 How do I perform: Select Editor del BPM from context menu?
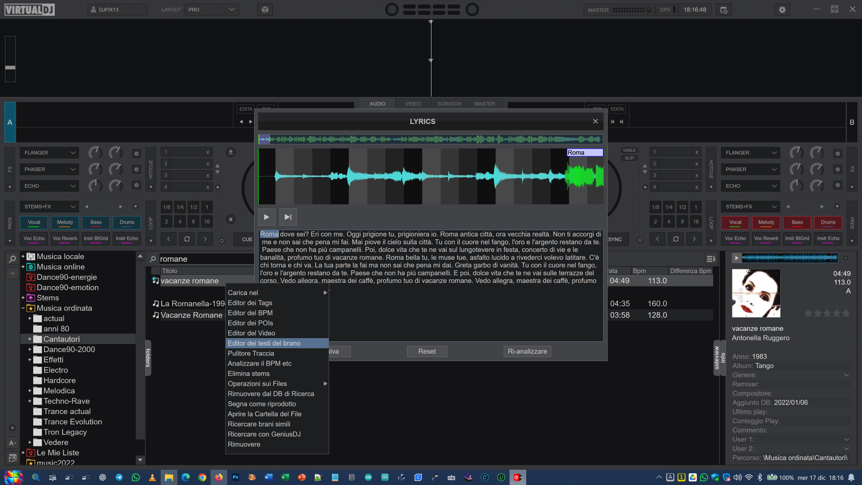(x=250, y=313)
